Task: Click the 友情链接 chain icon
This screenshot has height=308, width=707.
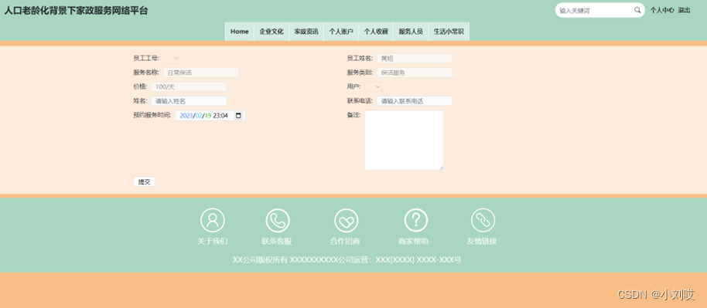Action: [x=483, y=221]
